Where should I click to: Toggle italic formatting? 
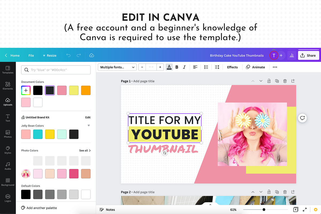coord(184,67)
